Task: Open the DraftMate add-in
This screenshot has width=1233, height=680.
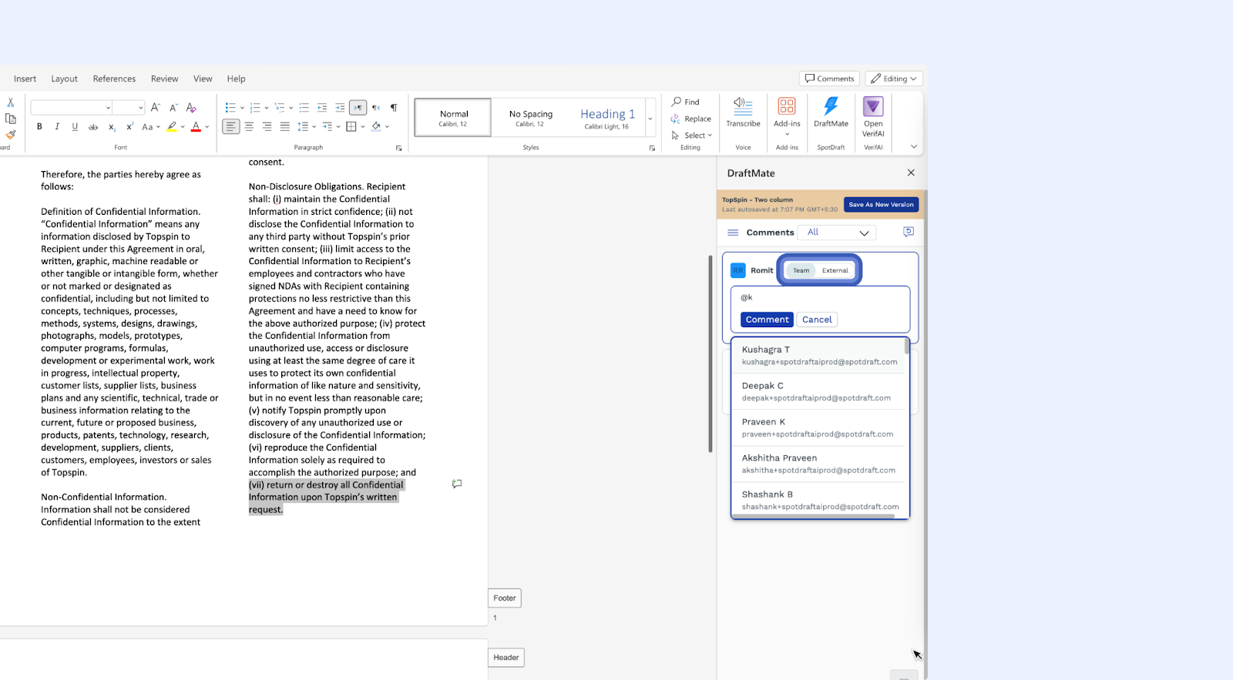Action: [x=831, y=112]
